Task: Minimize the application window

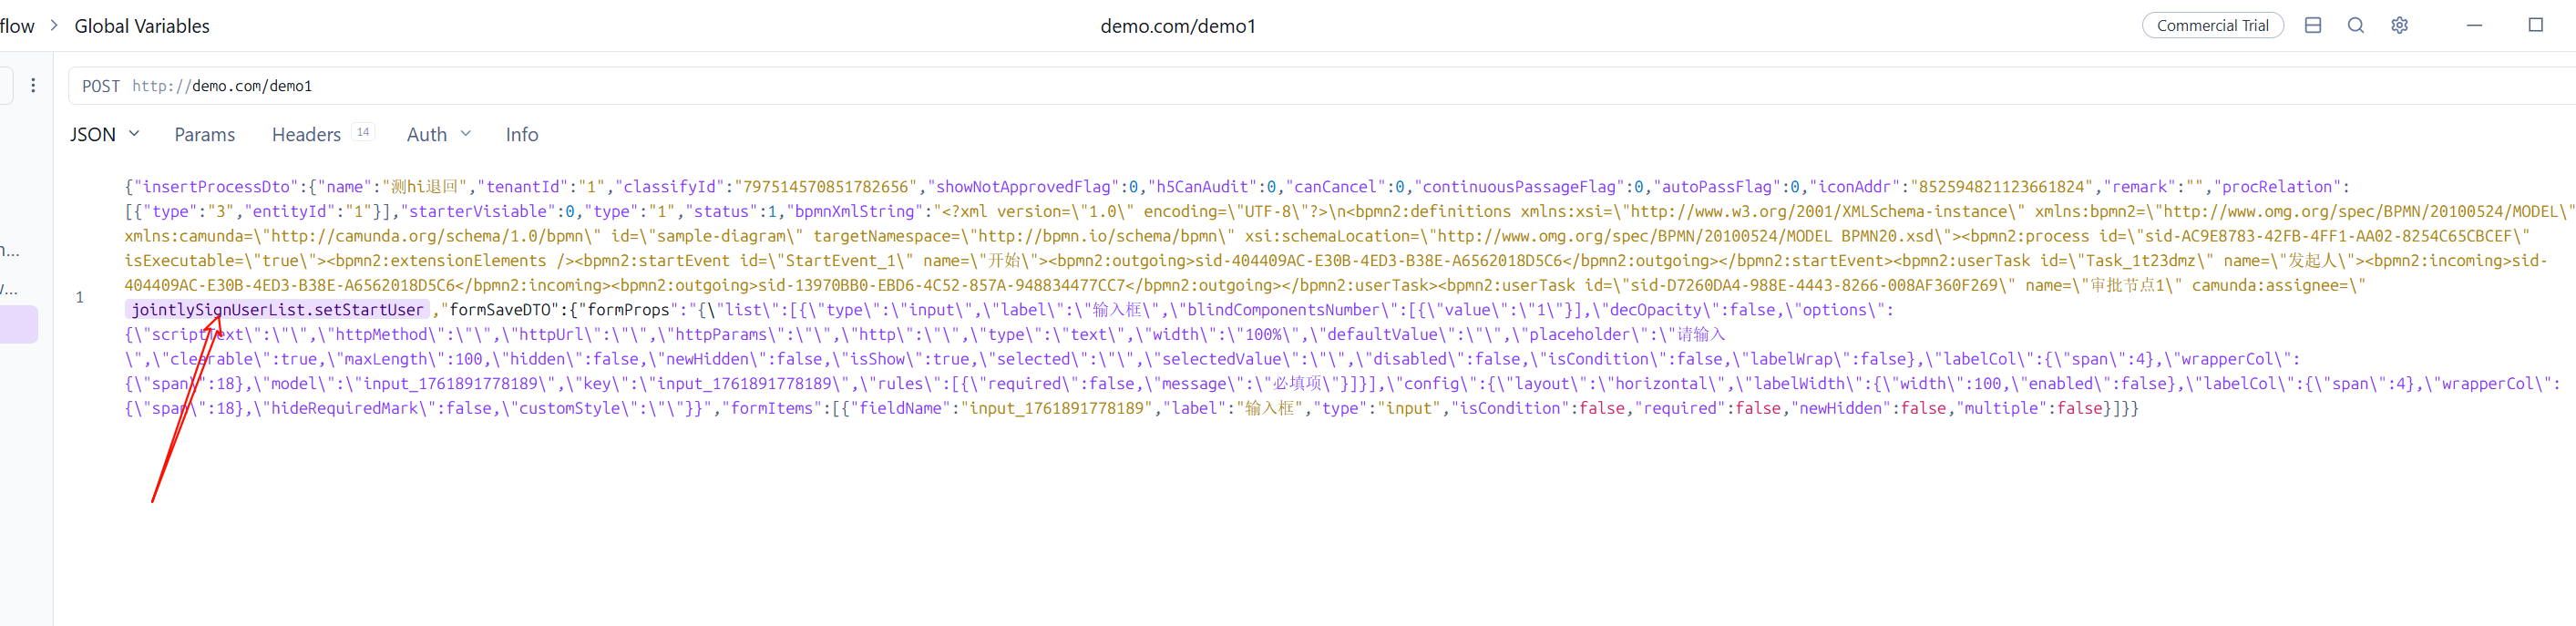Action: (2474, 26)
